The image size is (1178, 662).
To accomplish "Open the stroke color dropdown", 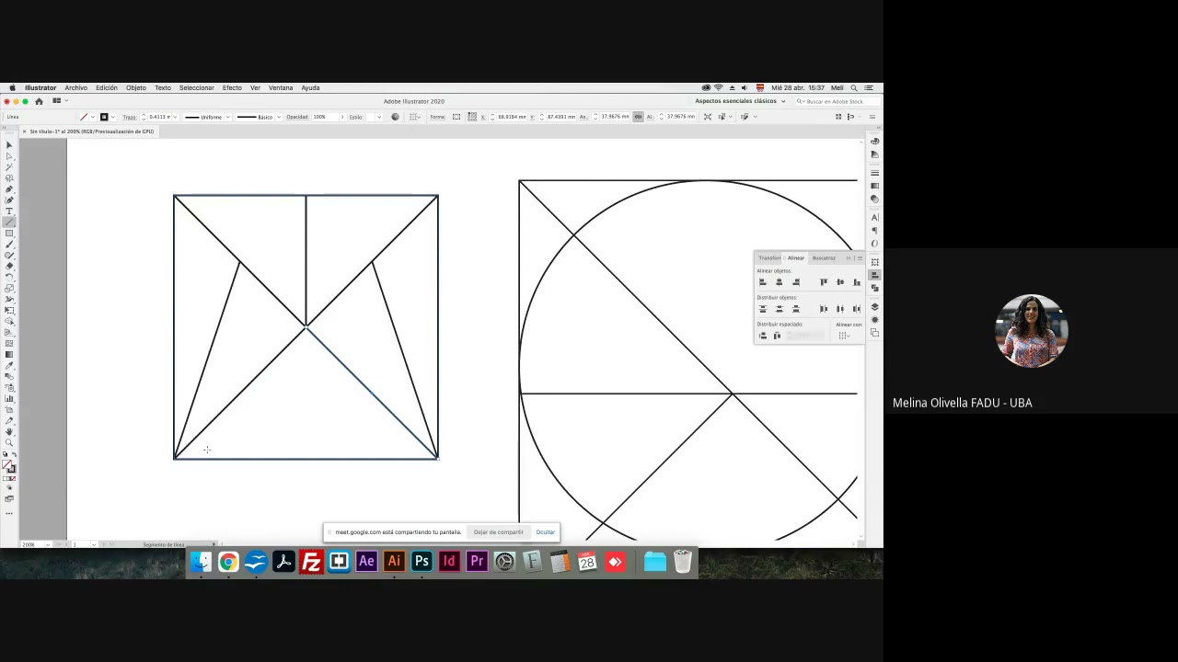I will [x=115, y=117].
